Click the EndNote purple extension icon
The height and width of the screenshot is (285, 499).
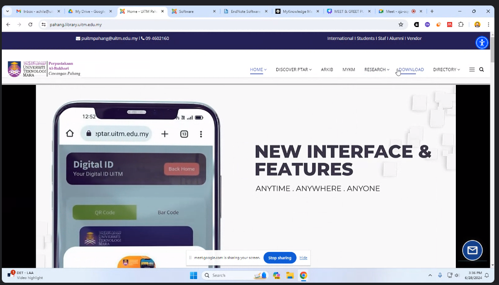pyautogui.click(x=427, y=24)
